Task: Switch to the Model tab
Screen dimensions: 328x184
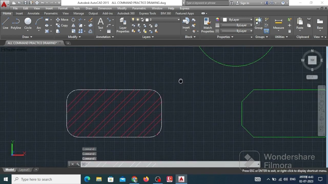Action: (x=10, y=169)
